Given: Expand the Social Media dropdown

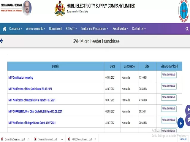Looking at the screenshot, I should pyautogui.click(x=120, y=29).
